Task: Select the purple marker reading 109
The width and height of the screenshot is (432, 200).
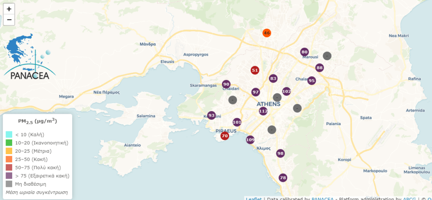Action: coord(250,140)
